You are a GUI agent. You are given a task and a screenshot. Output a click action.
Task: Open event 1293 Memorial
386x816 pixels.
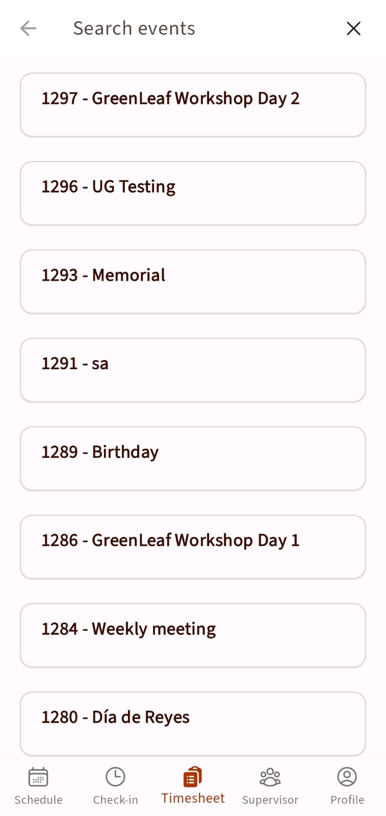tap(193, 282)
